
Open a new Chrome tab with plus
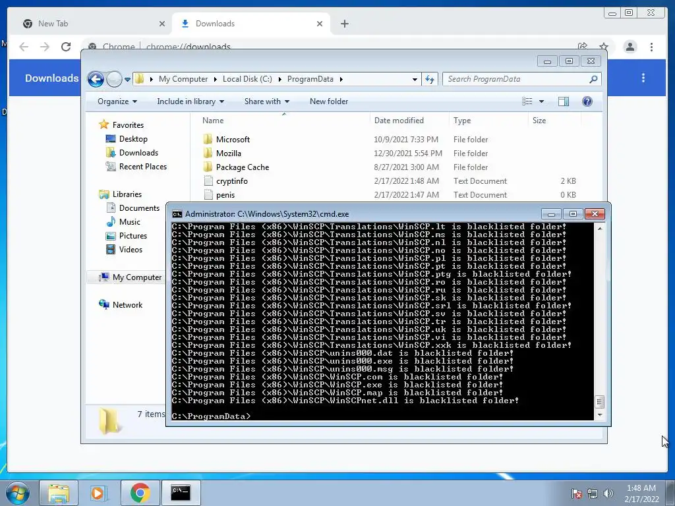344,24
